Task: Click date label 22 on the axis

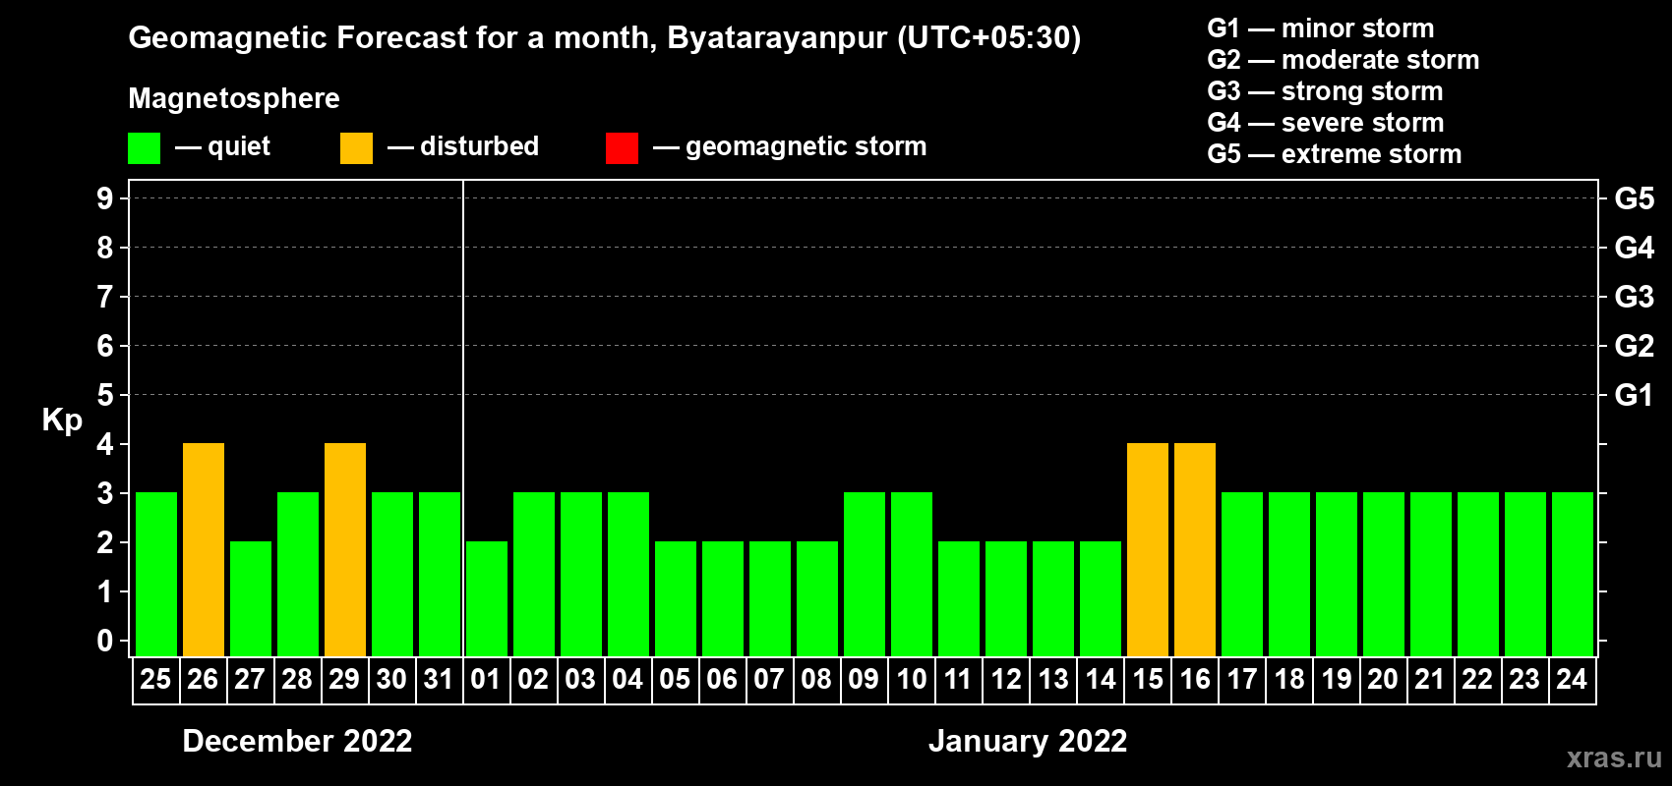Action: 1477,680
